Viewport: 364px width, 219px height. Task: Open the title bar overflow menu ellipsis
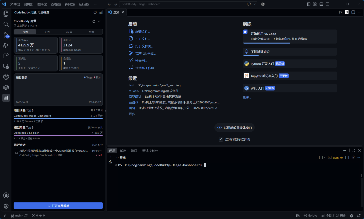(95, 4)
